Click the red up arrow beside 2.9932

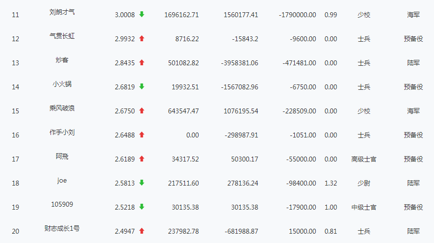click(142, 38)
